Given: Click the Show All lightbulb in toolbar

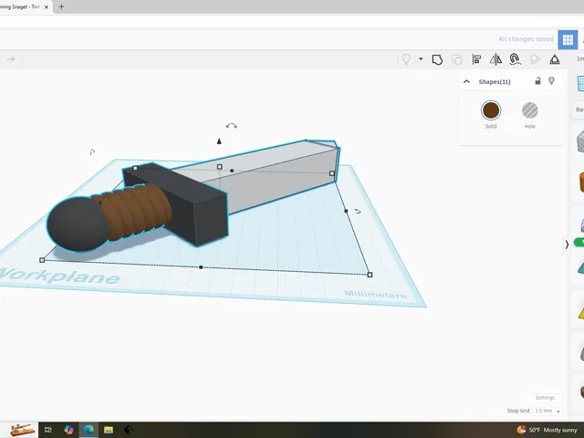Looking at the screenshot, I should [x=406, y=59].
